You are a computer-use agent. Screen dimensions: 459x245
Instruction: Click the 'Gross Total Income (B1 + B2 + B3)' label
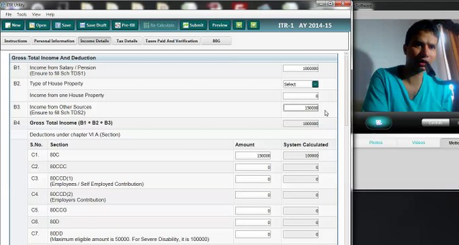(x=71, y=123)
